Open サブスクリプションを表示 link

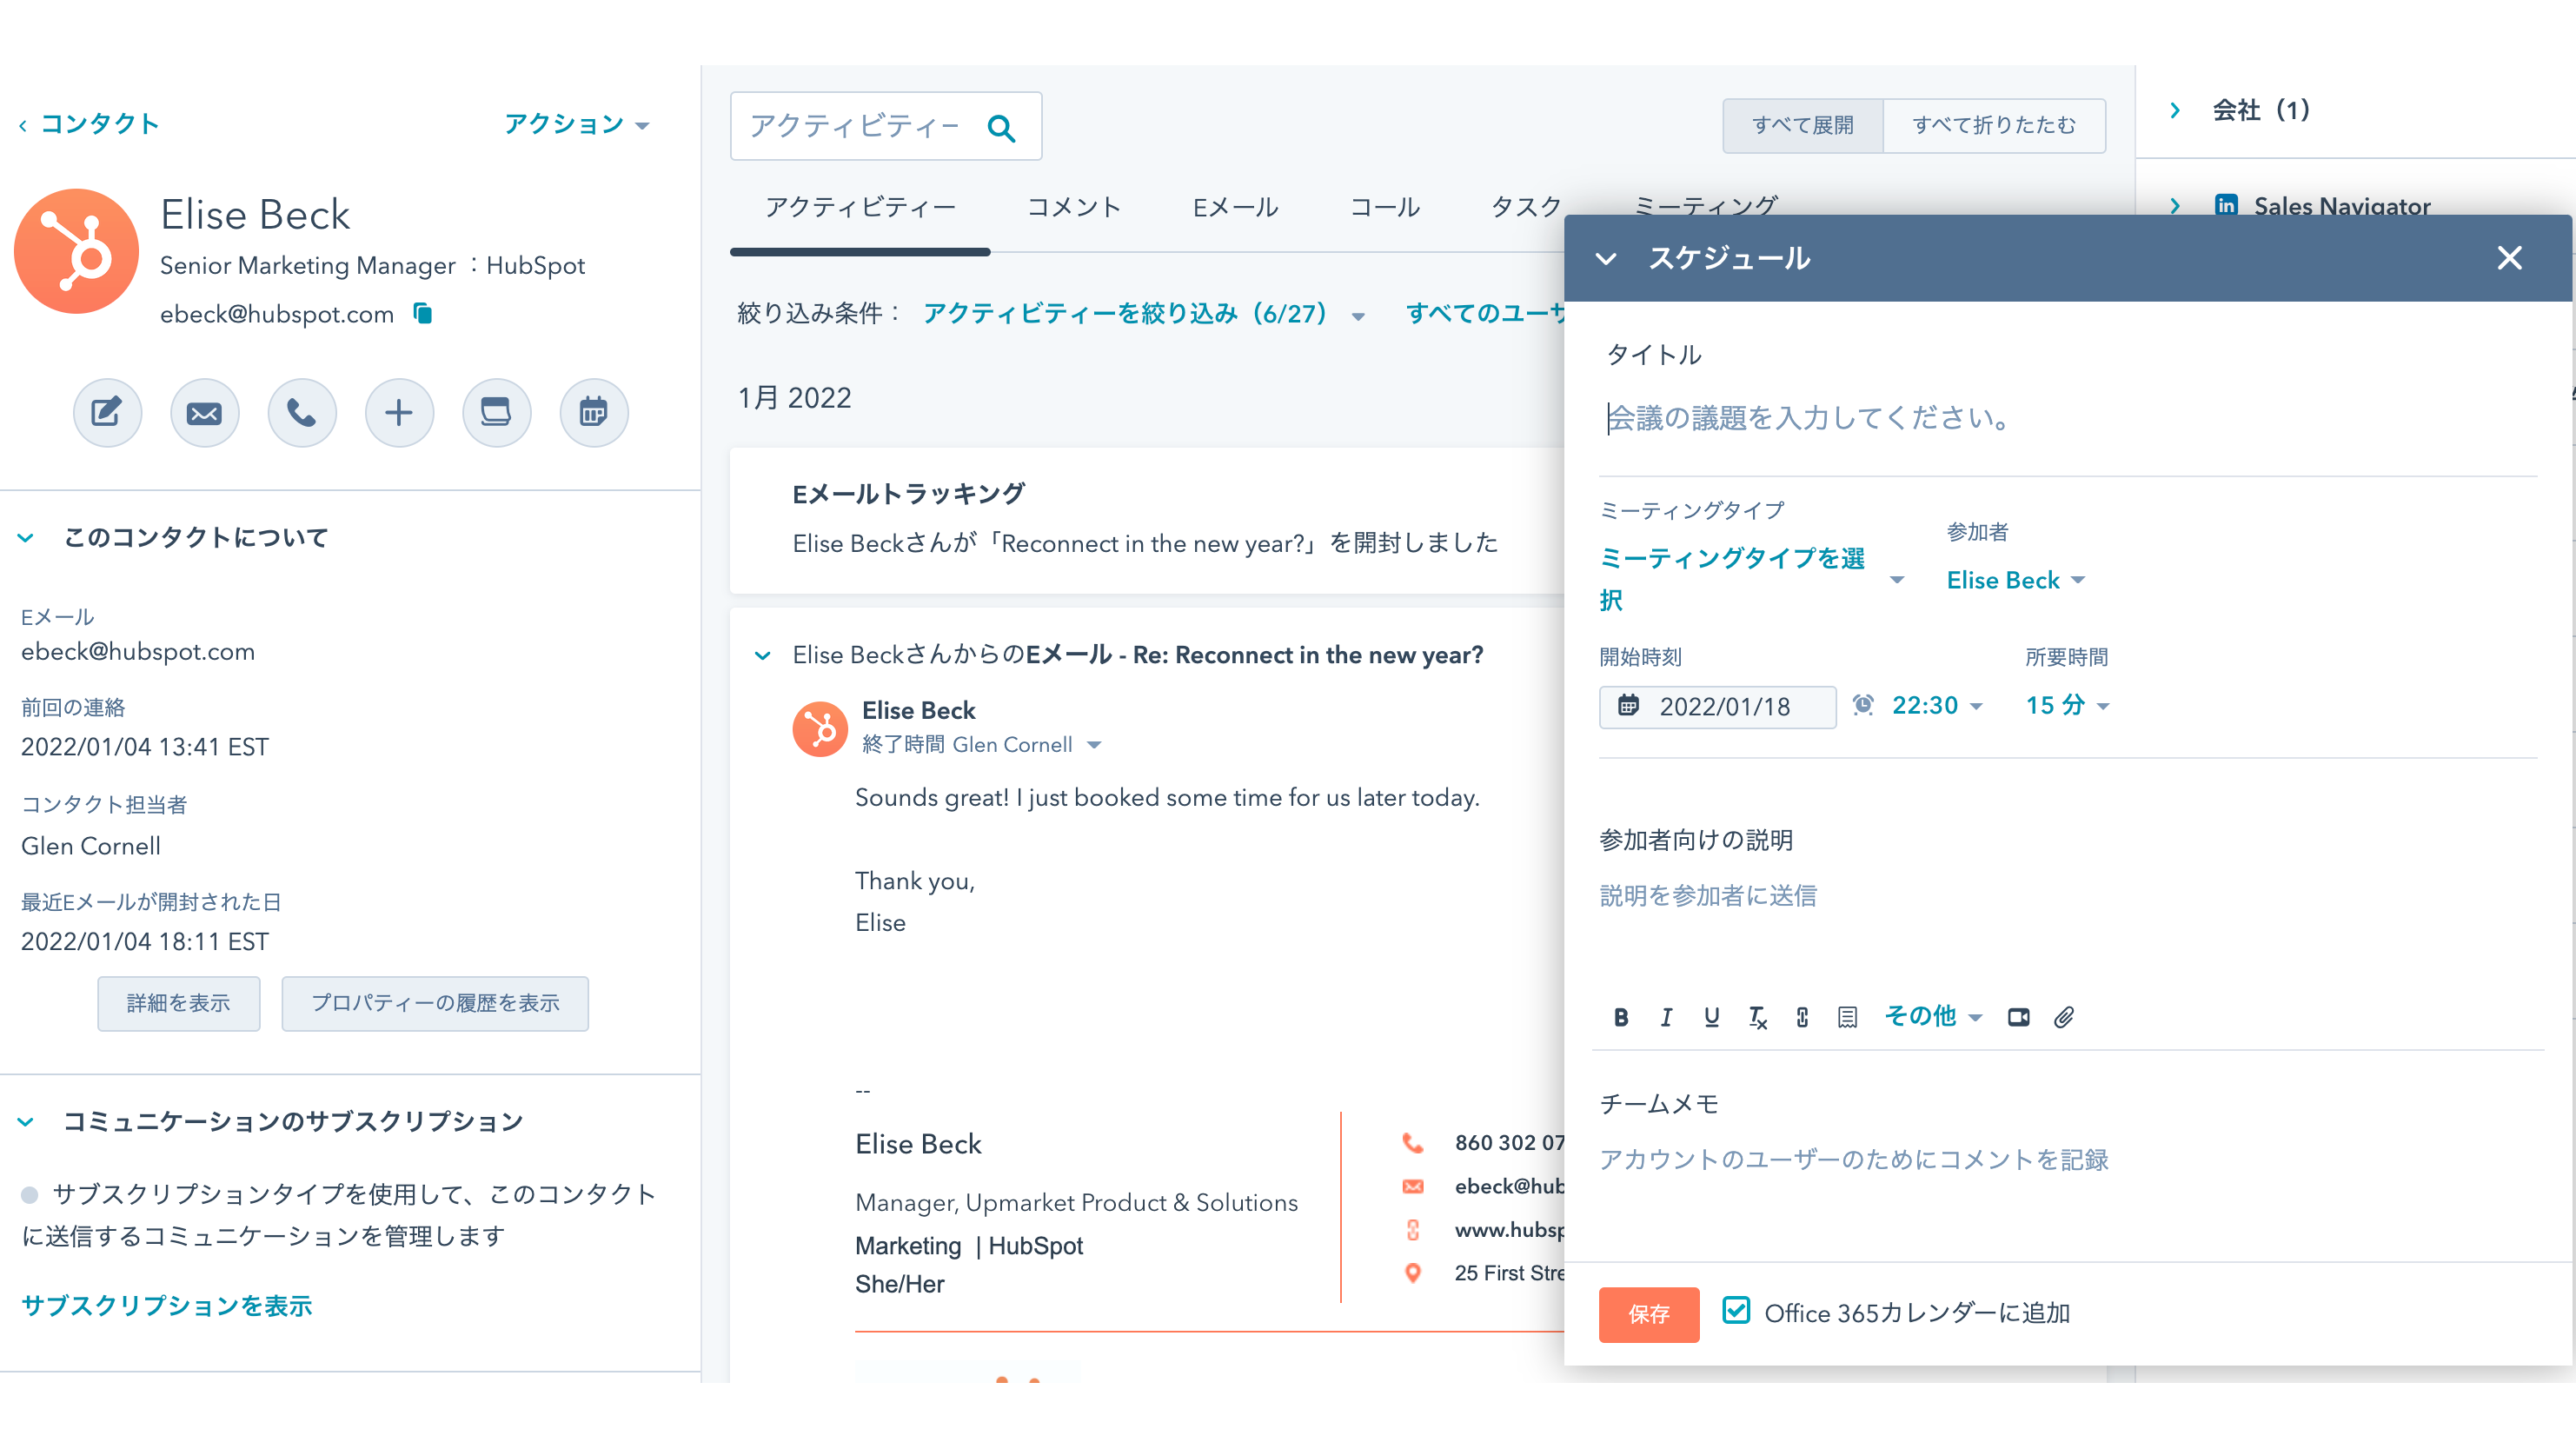pyautogui.click(x=166, y=1306)
